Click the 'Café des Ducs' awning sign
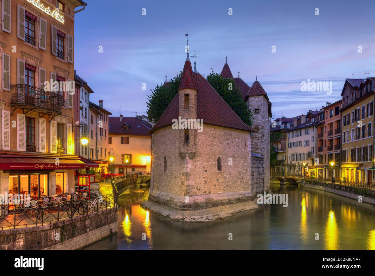This screenshot has height=276, width=375. pos(50,166)
